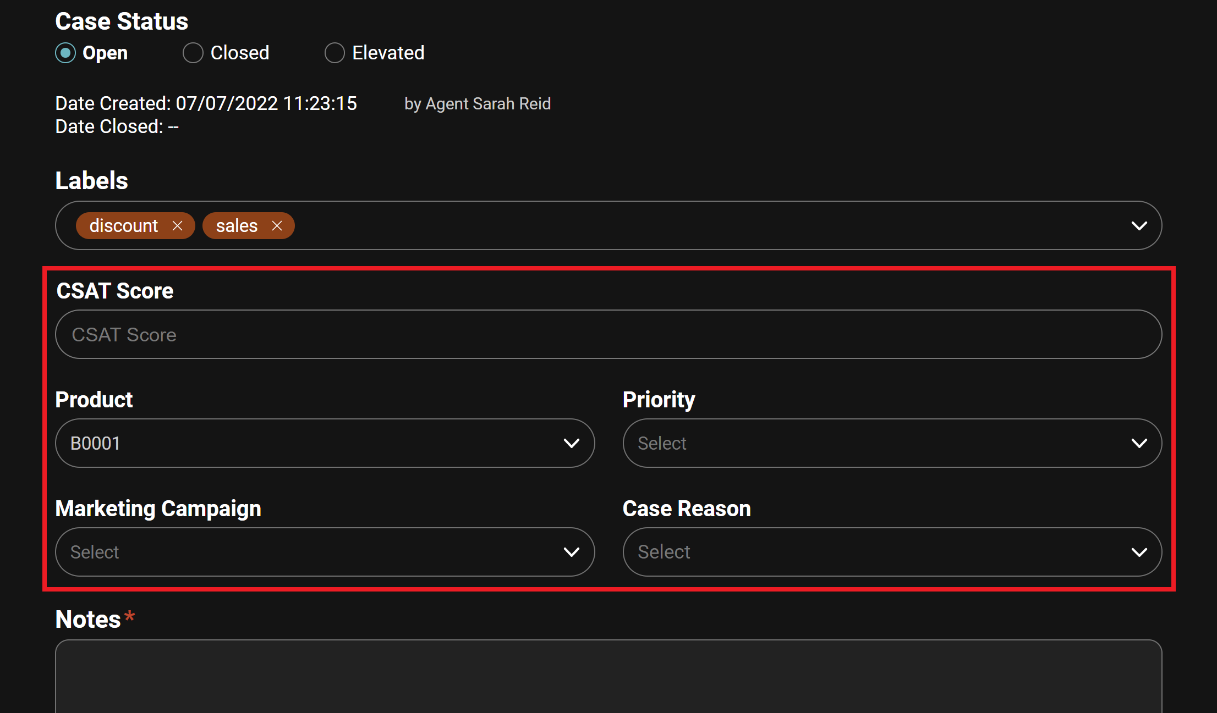
Task: Click the Case Reason chevron arrow
Action: (x=1138, y=552)
